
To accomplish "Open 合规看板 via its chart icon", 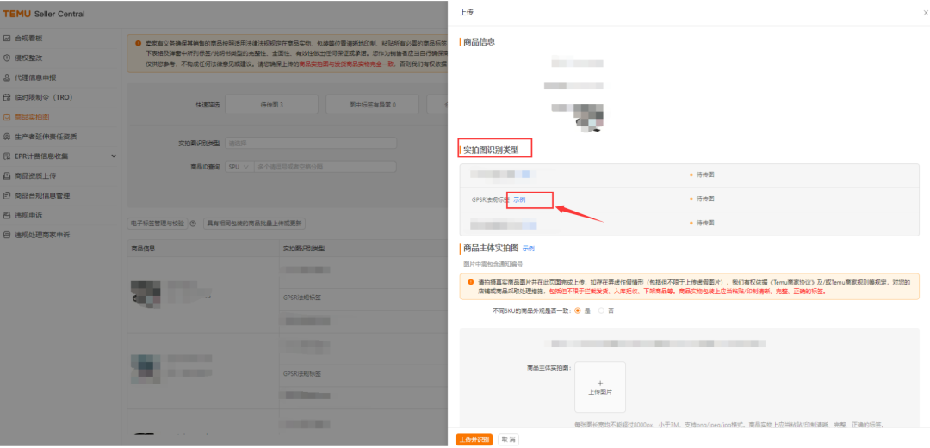I will click(x=7, y=39).
